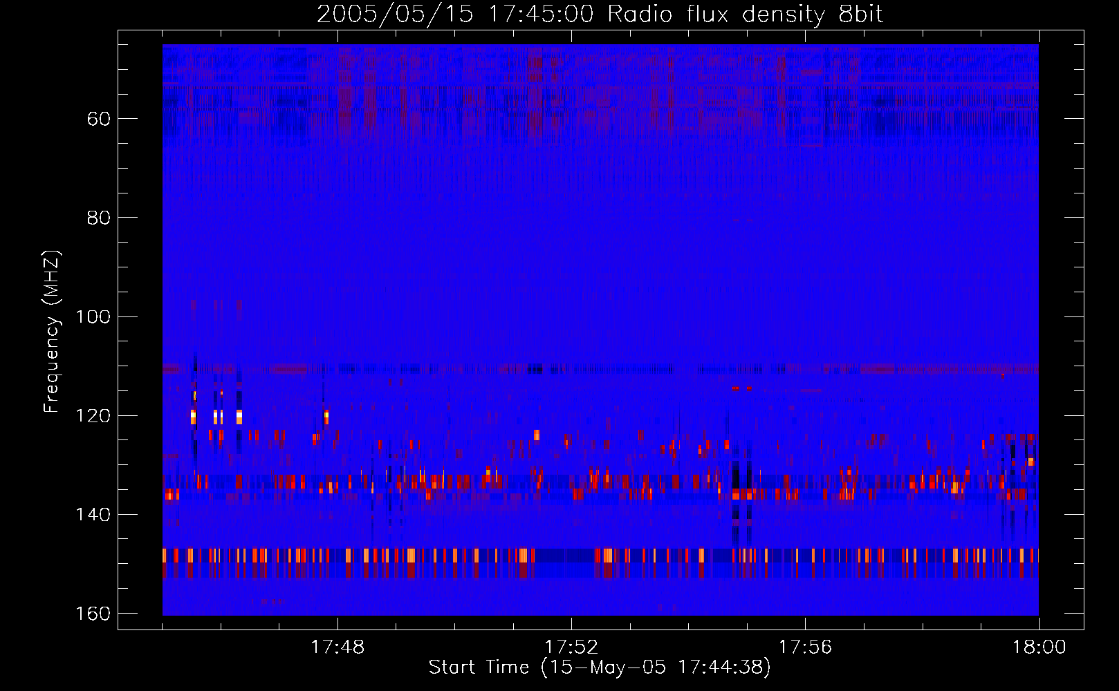The image size is (1119, 691).
Task: Click the 17:52 time tick label
Action: click(571, 647)
